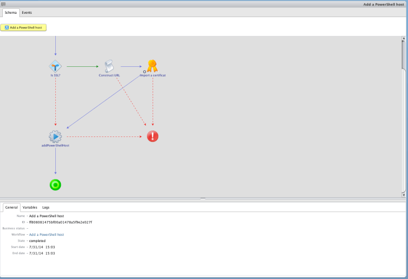Open the Add a PowerShell host workflow link

(x=46, y=235)
